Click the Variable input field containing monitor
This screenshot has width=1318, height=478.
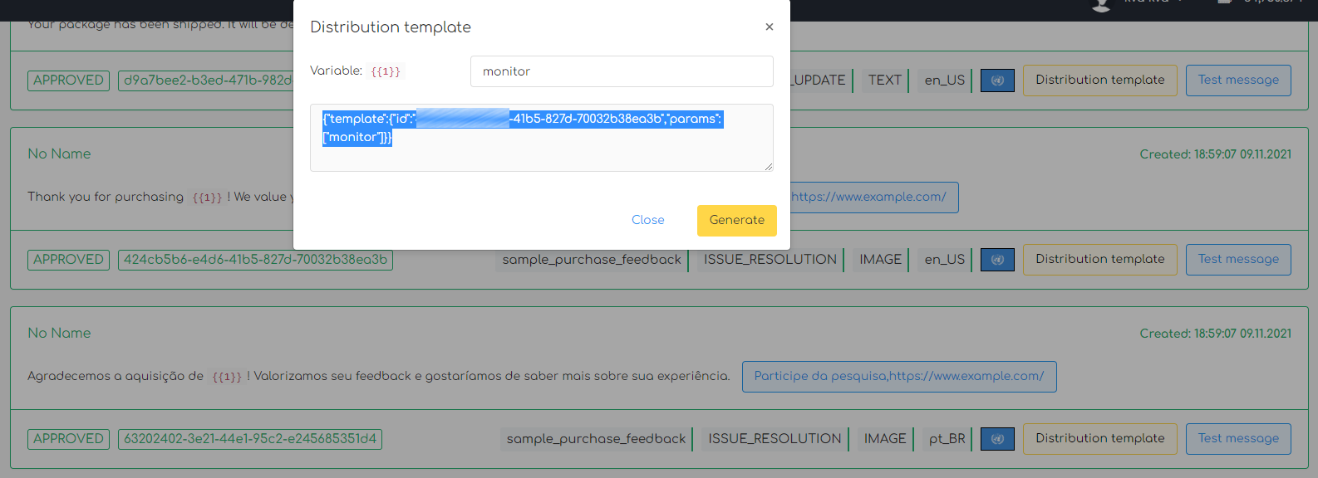[621, 71]
